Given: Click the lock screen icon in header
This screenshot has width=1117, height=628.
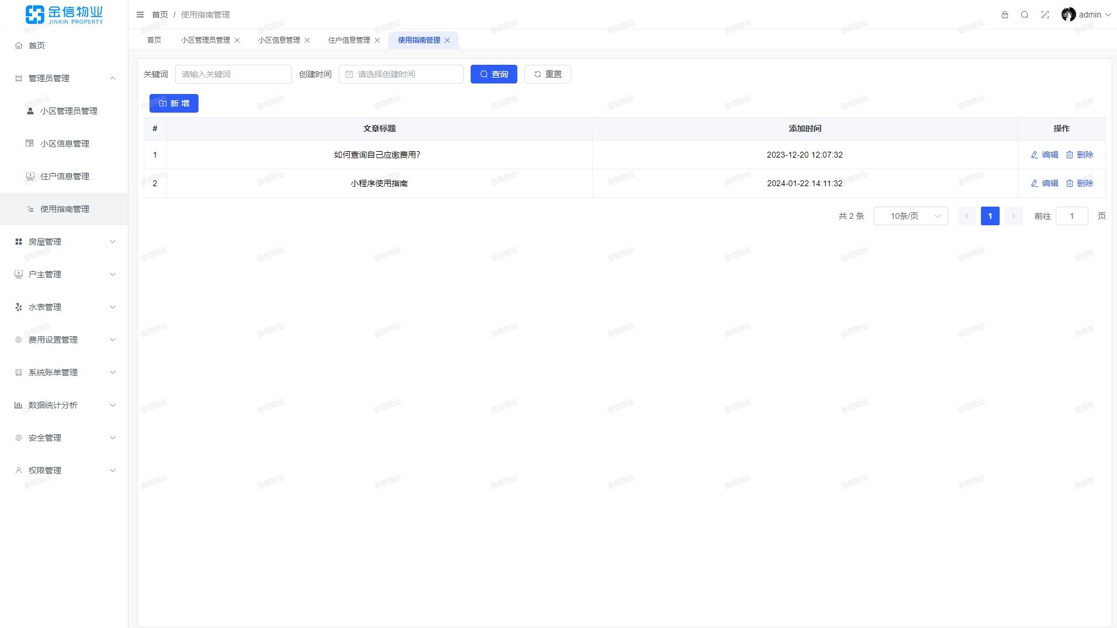Looking at the screenshot, I should [1004, 15].
